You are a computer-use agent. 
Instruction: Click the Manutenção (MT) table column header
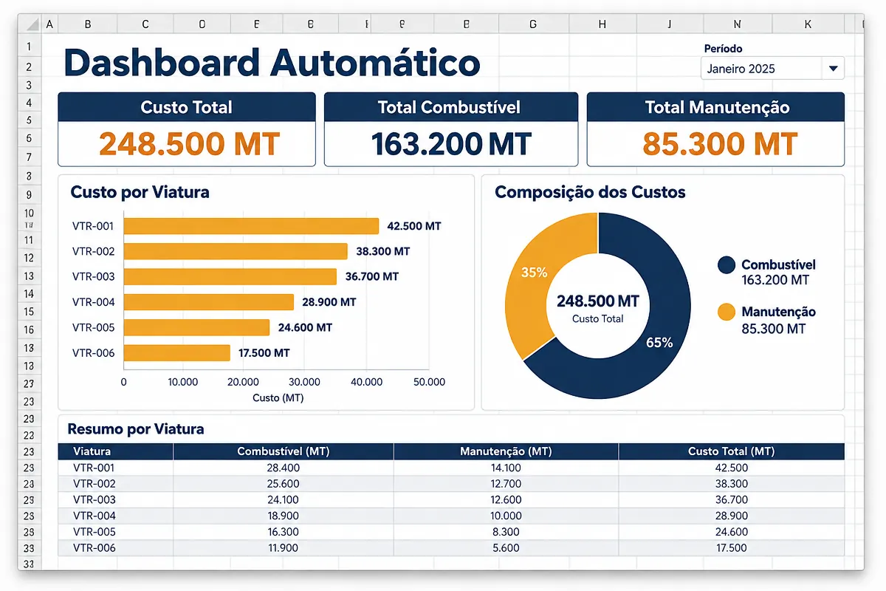[506, 451]
